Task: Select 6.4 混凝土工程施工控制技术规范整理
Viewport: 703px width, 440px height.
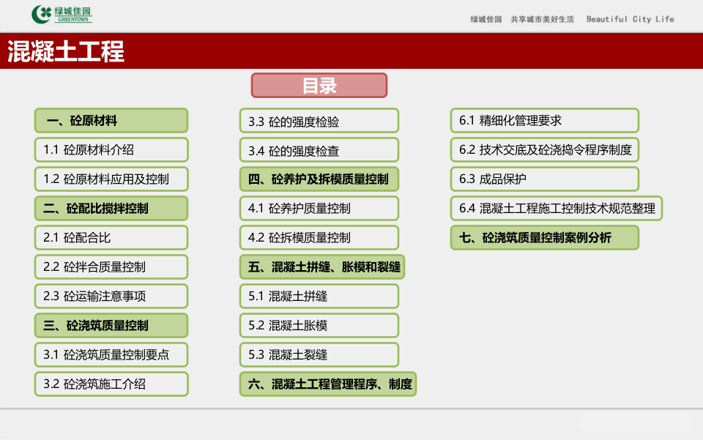Action: point(557,209)
